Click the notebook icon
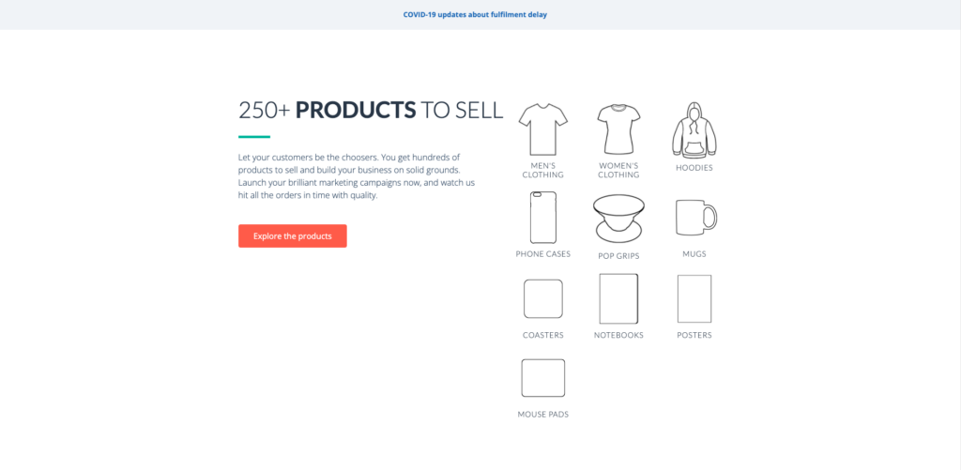This screenshot has height=470, width=961. [x=619, y=298]
